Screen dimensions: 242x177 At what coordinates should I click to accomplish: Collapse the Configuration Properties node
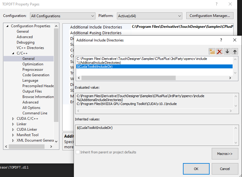pyautogui.click(x=7, y=26)
